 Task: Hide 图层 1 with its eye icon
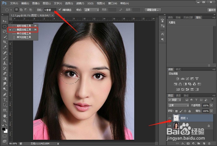[x=170, y=118]
